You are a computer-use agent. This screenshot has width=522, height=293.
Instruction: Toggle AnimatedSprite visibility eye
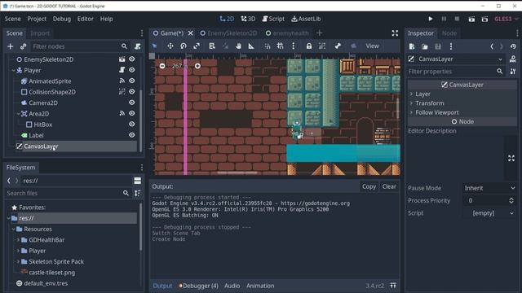[x=132, y=81]
